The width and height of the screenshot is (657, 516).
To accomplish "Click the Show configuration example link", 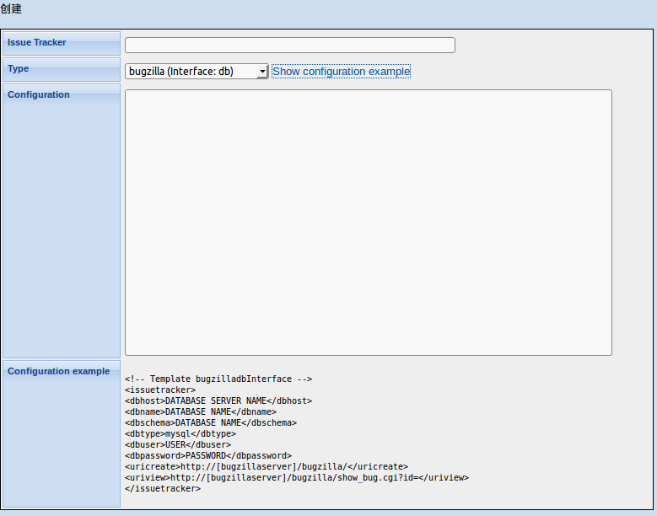I will tap(341, 71).
